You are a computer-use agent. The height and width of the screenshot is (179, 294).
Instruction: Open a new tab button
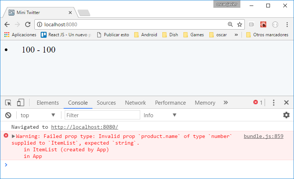click(x=84, y=13)
